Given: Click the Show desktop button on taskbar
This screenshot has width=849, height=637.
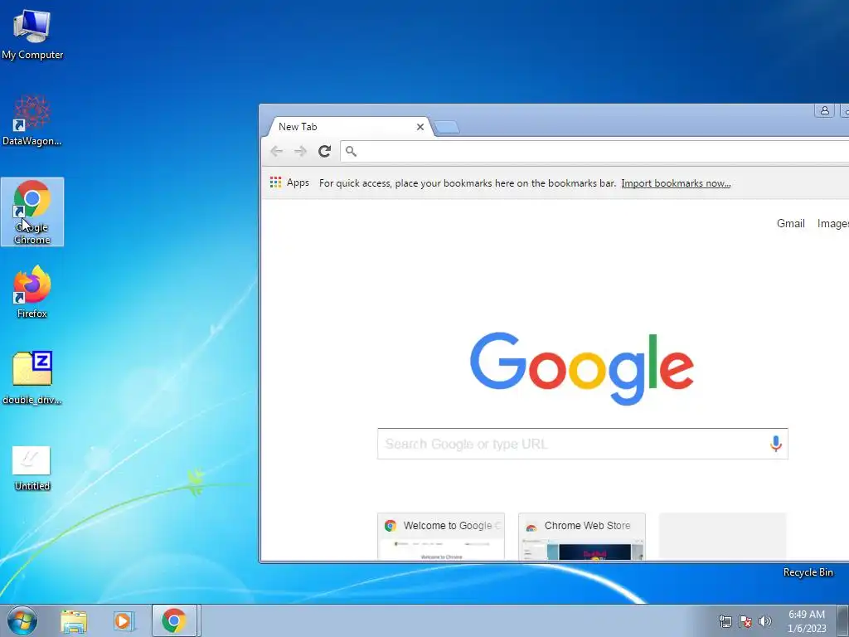Looking at the screenshot, I should 843,620.
